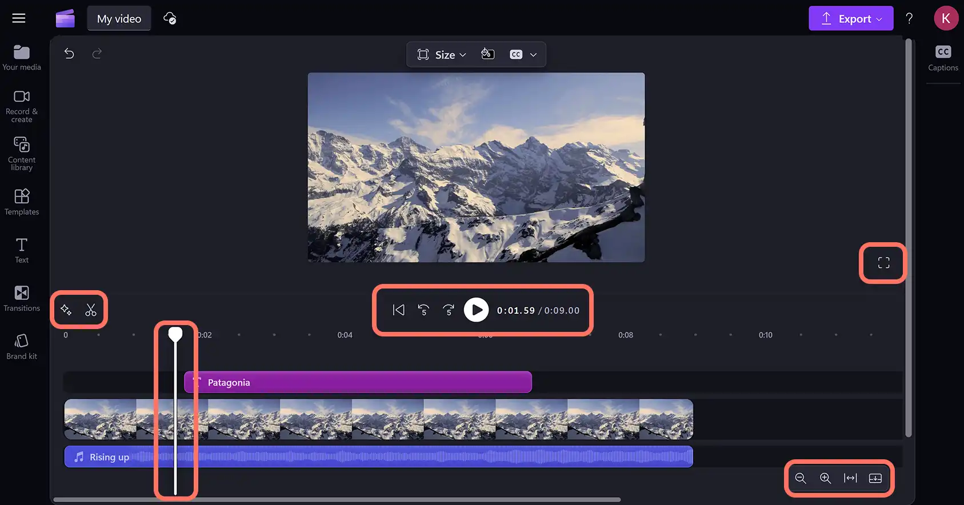Open the Export dropdown button
964x505 pixels.
(851, 19)
